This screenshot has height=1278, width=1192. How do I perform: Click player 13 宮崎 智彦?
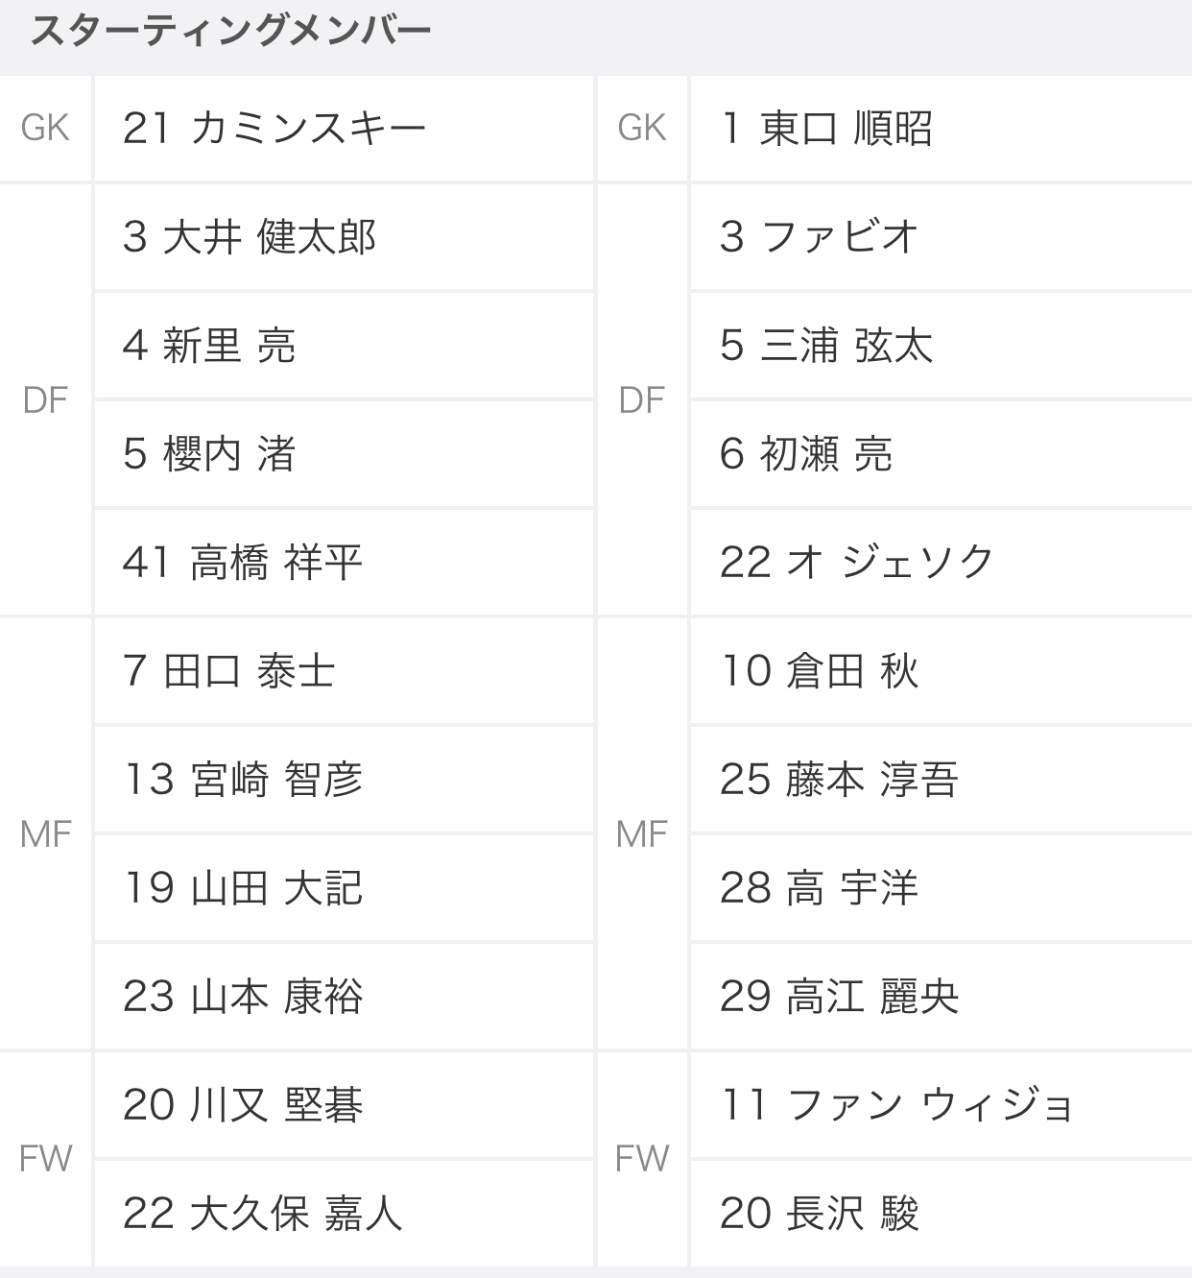[243, 779]
